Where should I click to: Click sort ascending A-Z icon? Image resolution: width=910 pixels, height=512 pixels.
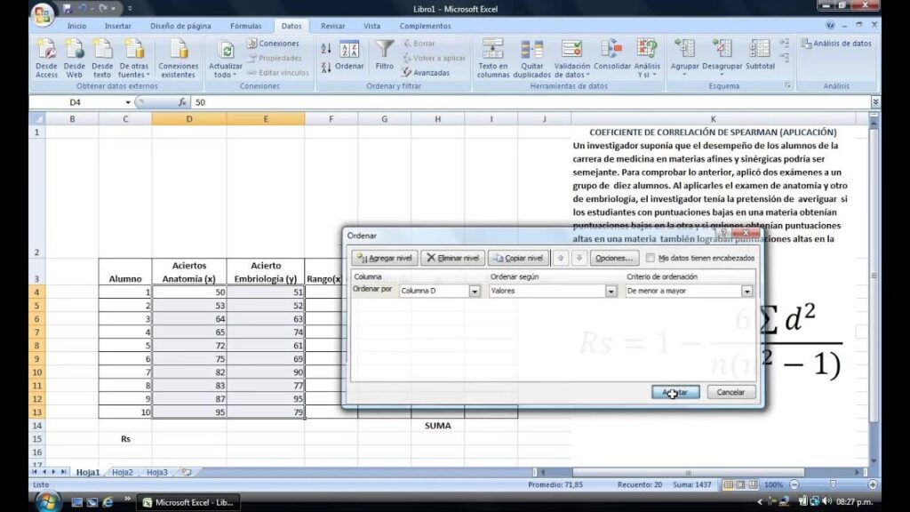pyautogui.click(x=326, y=49)
